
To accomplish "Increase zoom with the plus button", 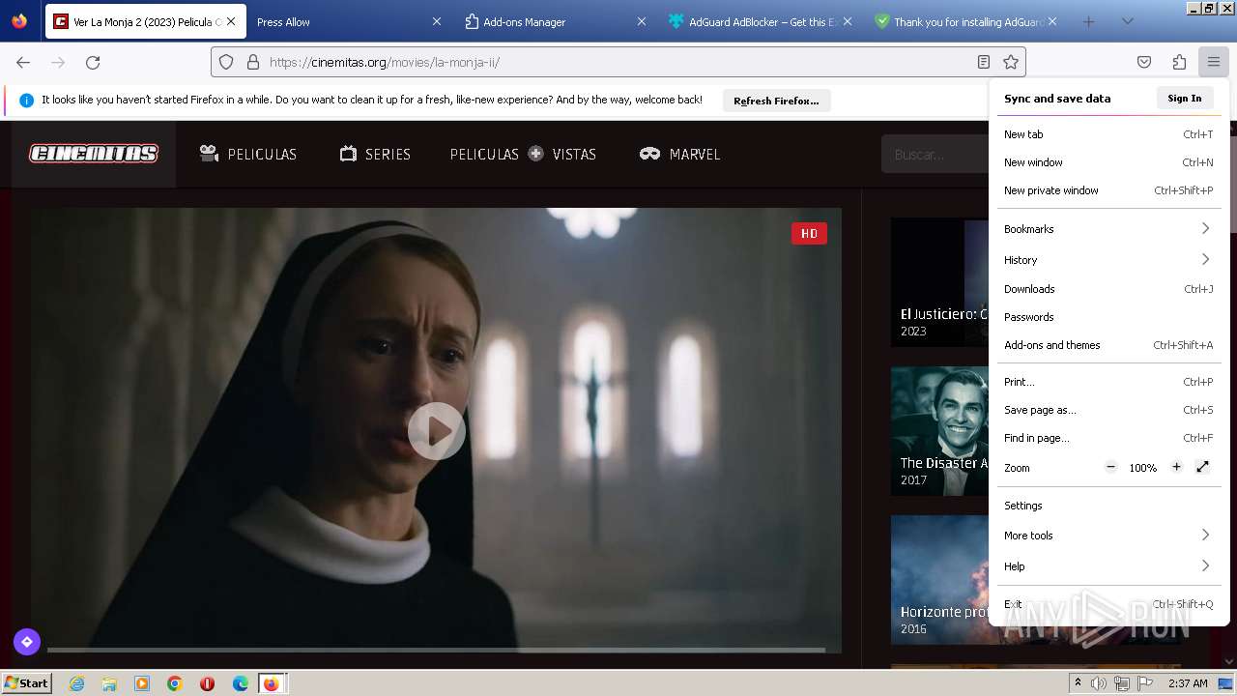I will coord(1176,467).
